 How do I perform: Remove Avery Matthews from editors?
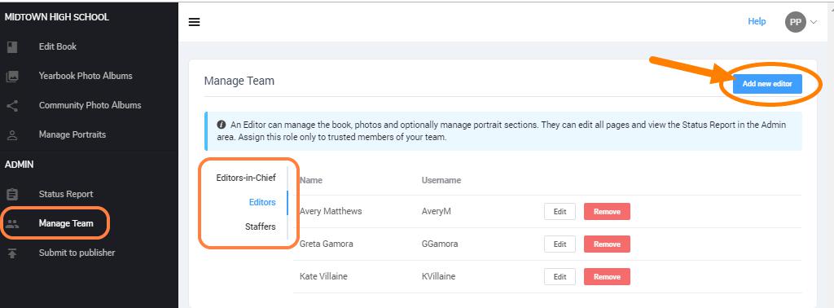(607, 211)
